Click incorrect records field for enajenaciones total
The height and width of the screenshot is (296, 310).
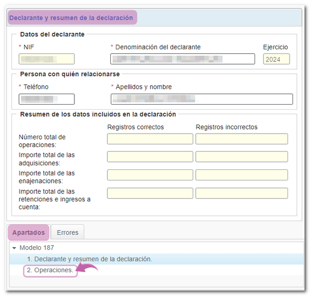tap(242, 175)
